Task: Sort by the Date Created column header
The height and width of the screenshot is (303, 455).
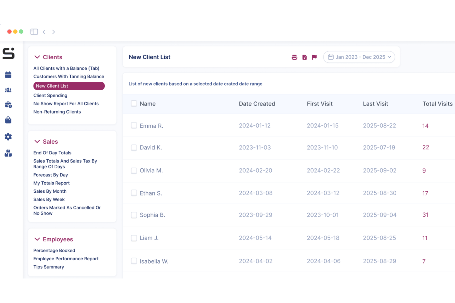Action: (257, 104)
